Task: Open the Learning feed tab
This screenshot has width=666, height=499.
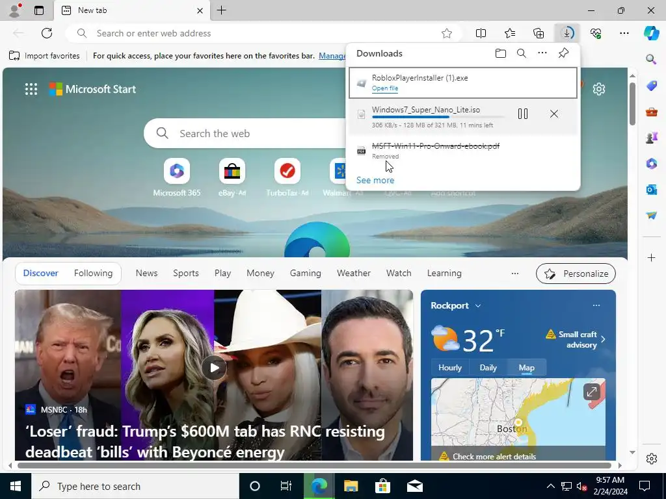Action: point(444,274)
